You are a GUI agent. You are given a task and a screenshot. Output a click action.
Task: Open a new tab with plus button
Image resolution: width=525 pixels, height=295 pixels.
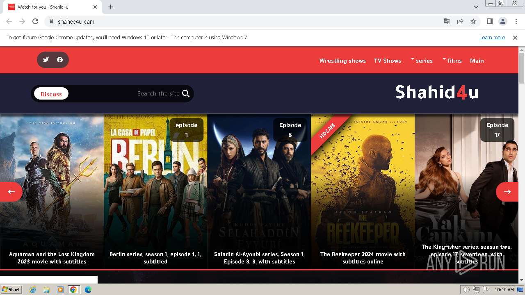pyautogui.click(x=111, y=7)
